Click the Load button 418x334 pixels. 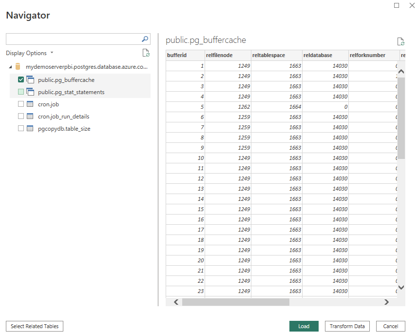click(x=304, y=326)
